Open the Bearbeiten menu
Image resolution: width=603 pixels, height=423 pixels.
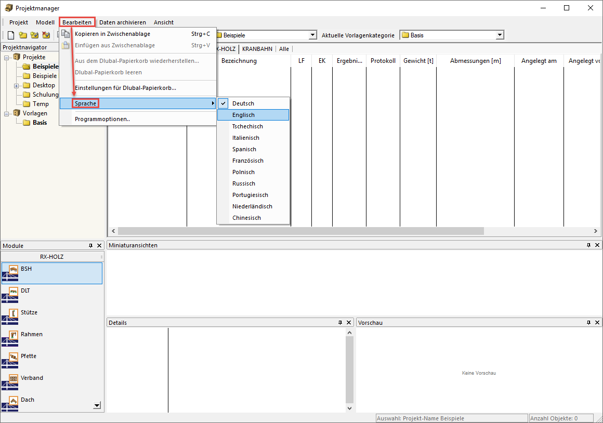[x=77, y=22]
